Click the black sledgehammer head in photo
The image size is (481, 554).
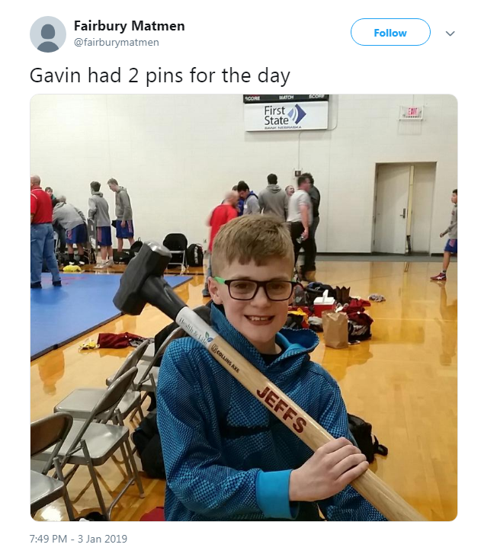144,278
